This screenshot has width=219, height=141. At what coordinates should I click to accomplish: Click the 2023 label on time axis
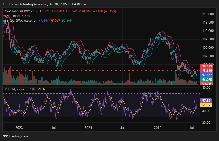19,127
